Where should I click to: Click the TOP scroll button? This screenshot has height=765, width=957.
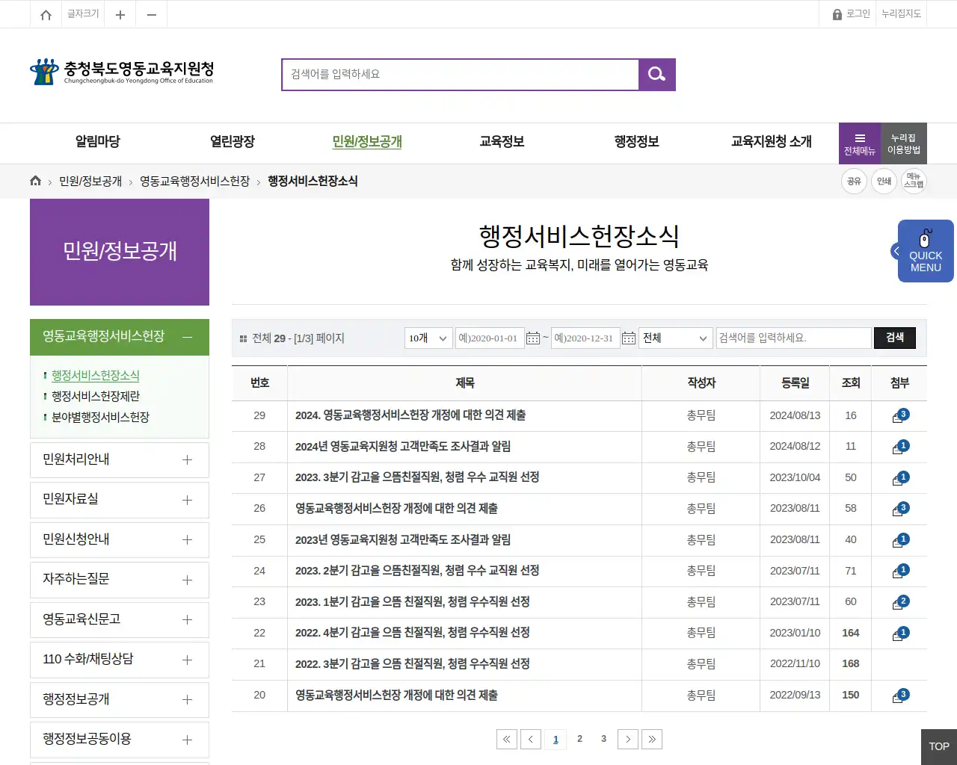point(939,747)
